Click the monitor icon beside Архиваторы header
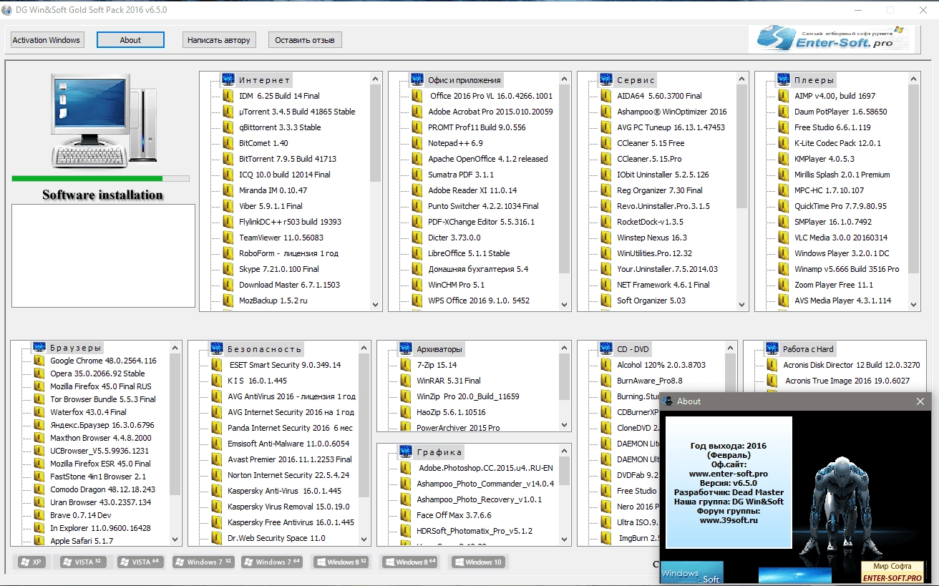This screenshot has width=939, height=586. (x=406, y=348)
